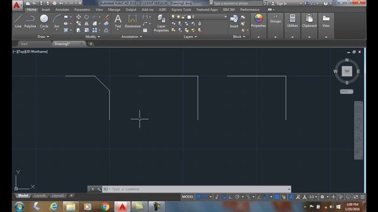The height and width of the screenshot is (212, 378).
Task: Click the Explode tool icon
Action: click(x=106, y=24)
